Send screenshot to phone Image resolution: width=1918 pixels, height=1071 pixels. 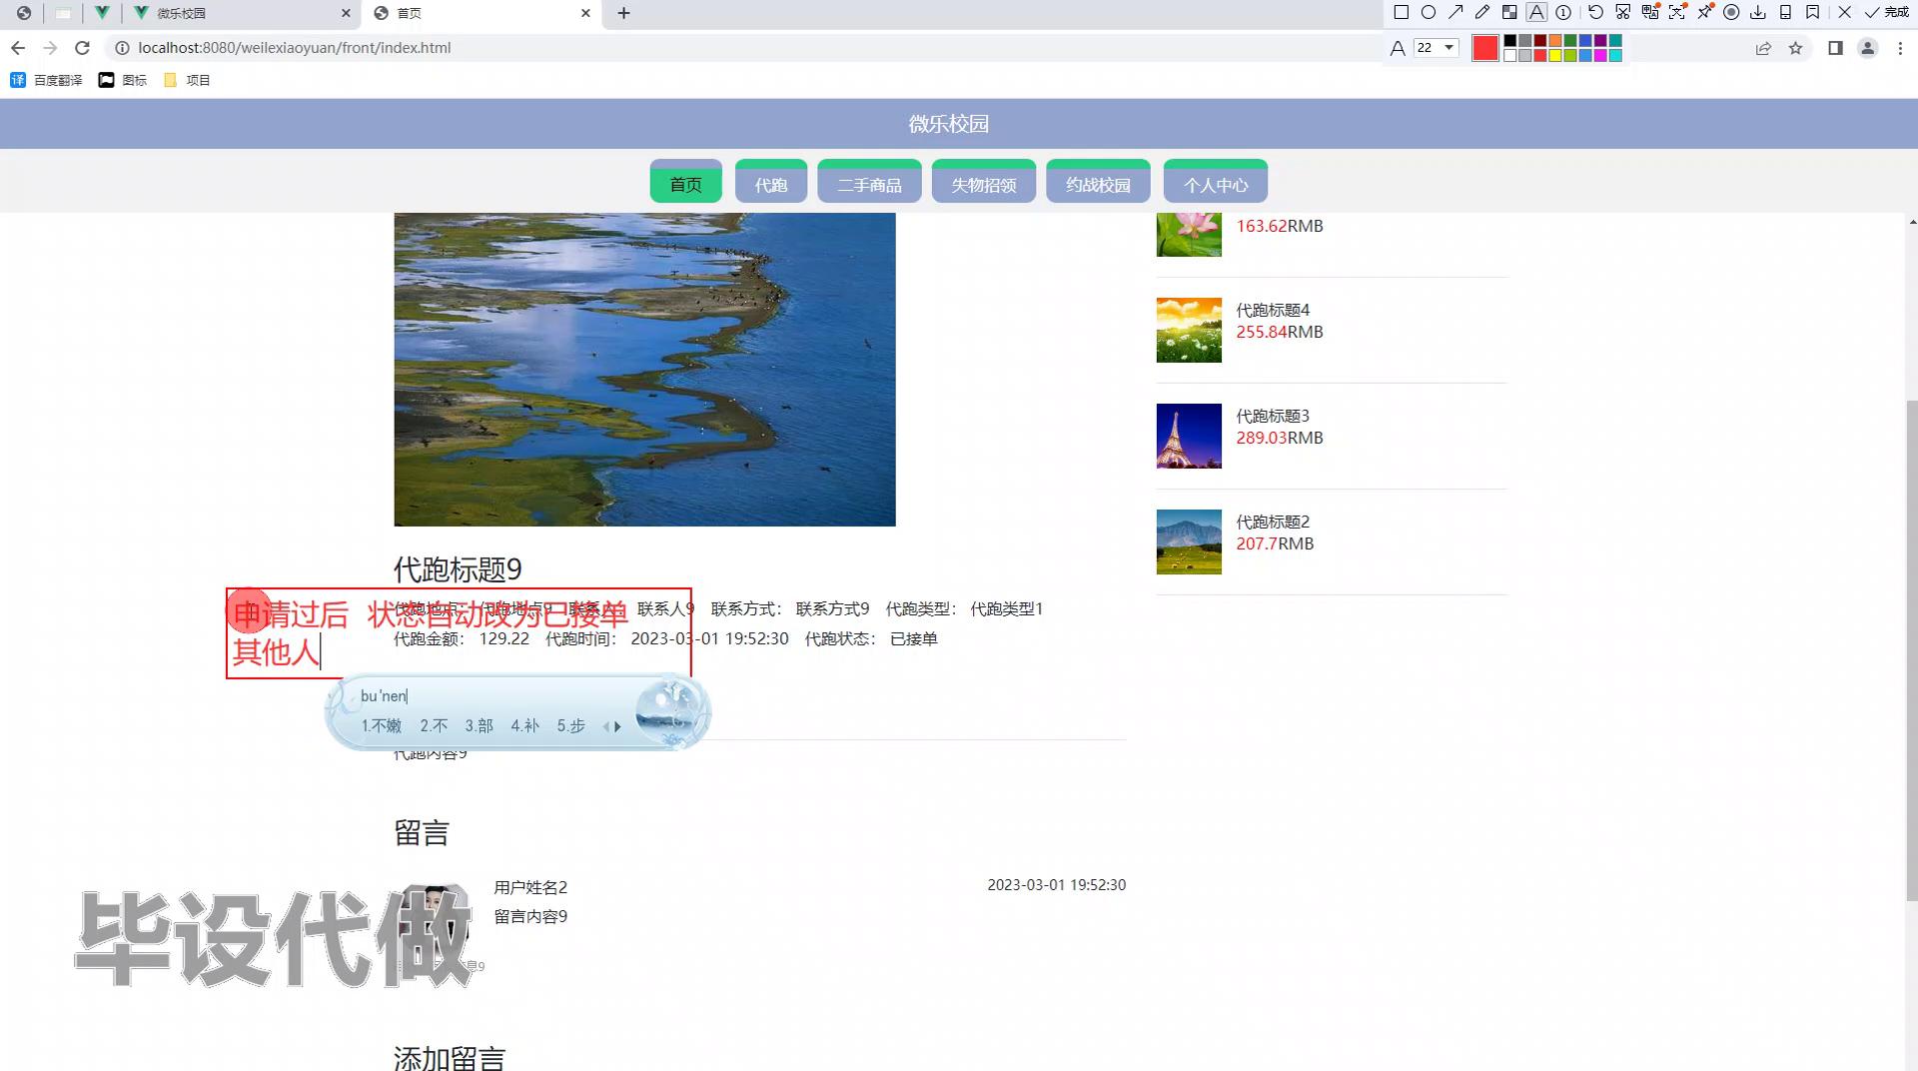[x=1785, y=12]
